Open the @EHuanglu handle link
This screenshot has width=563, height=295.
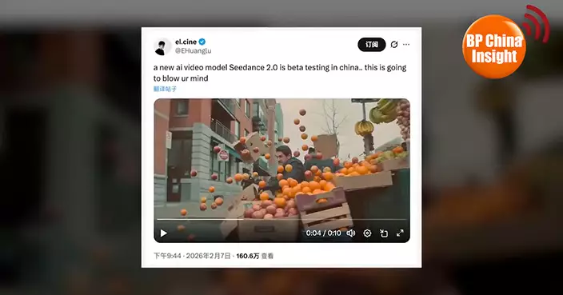tap(194, 51)
